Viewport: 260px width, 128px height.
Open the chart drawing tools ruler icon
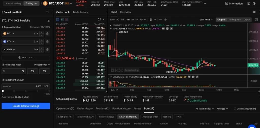(x=166, y=19)
